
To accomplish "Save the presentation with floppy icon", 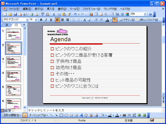I will pos(15,14).
